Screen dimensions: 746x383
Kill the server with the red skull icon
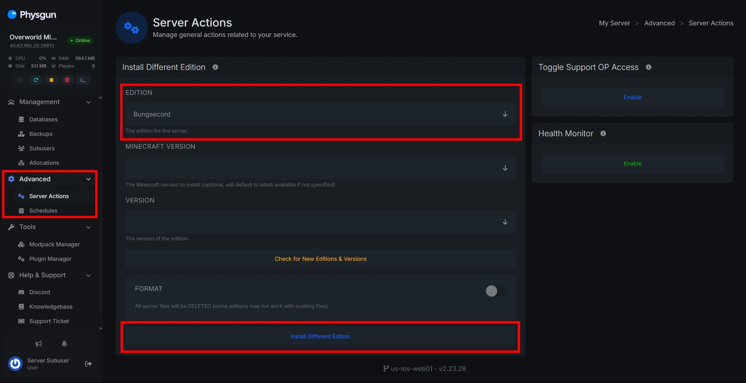pos(67,80)
